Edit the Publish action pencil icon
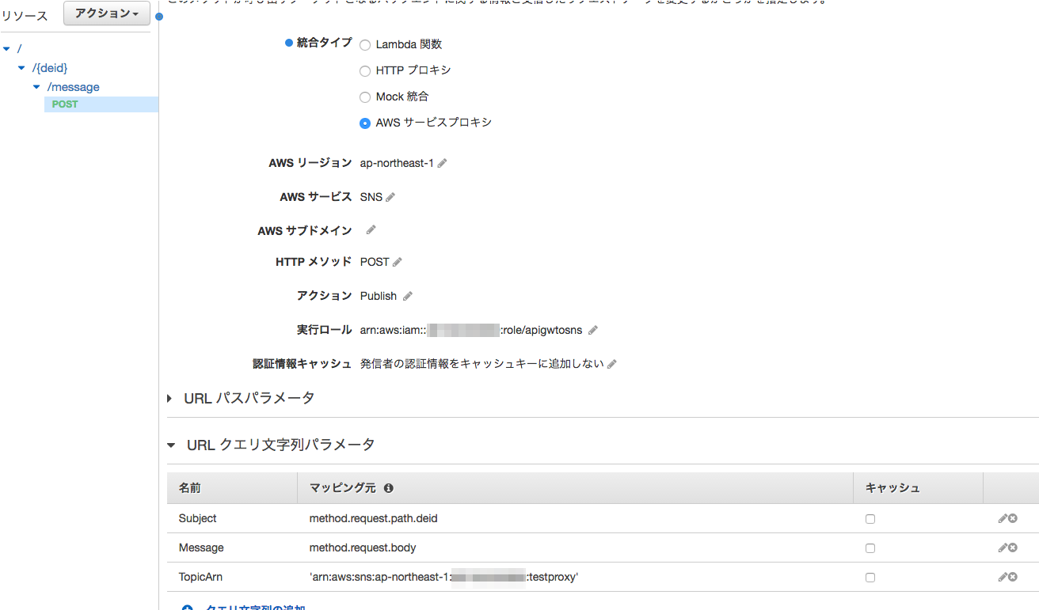The width and height of the screenshot is (1039, 610). tap(408, 296)
